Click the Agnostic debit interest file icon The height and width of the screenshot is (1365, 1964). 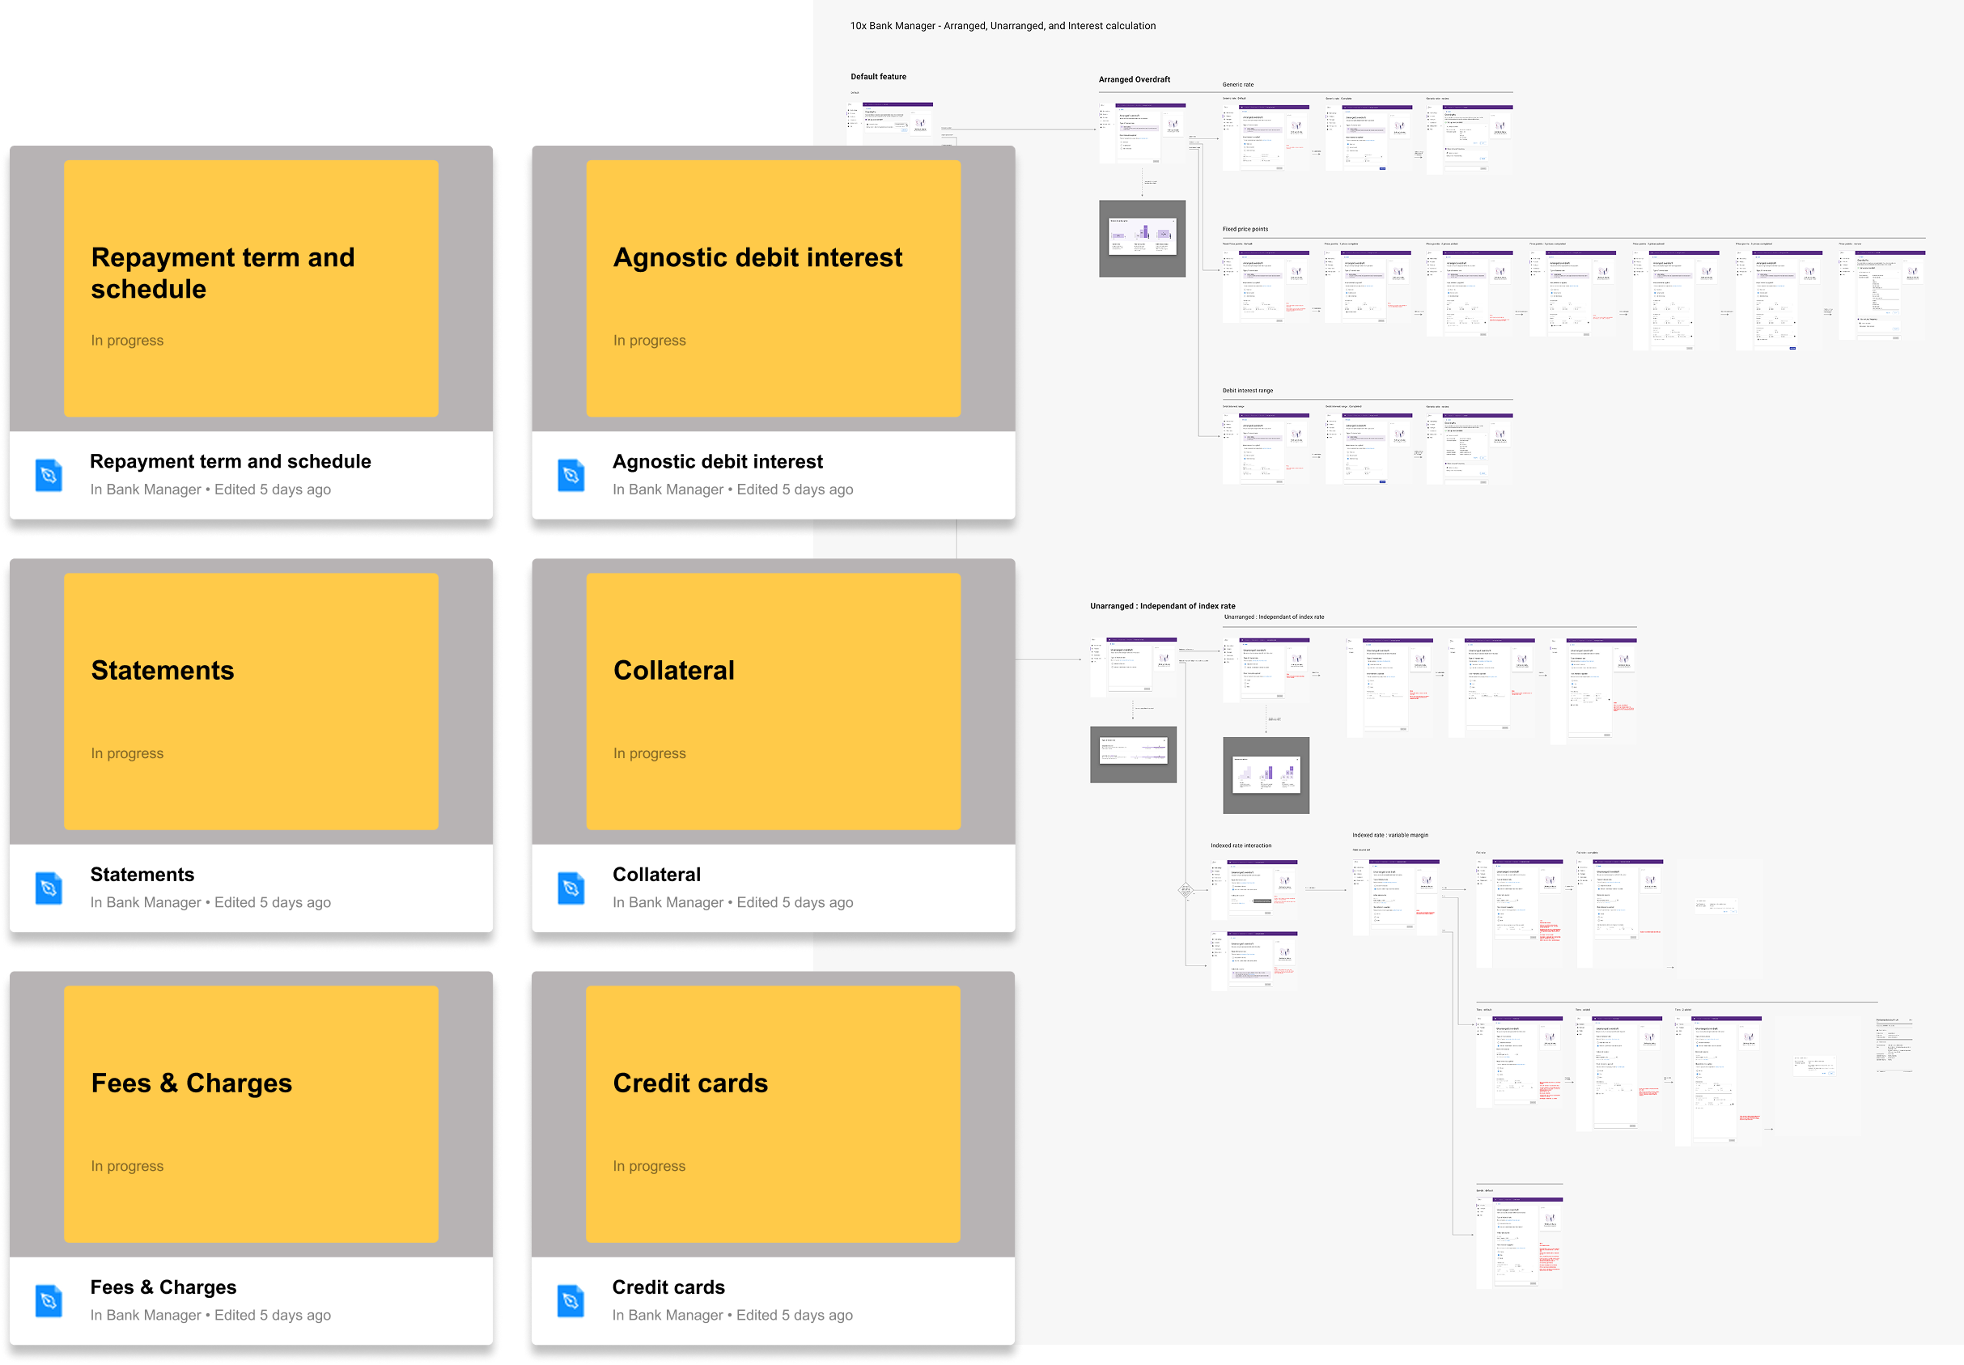[x=571, y=475]
